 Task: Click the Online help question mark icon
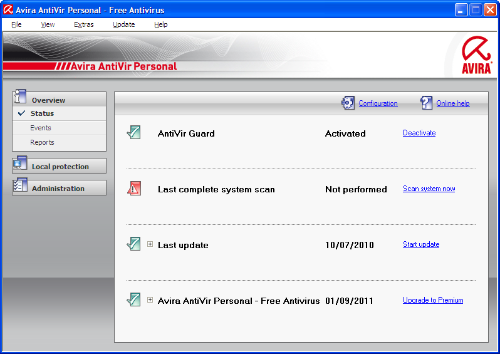pyautogui.click(x=427, y=103)
